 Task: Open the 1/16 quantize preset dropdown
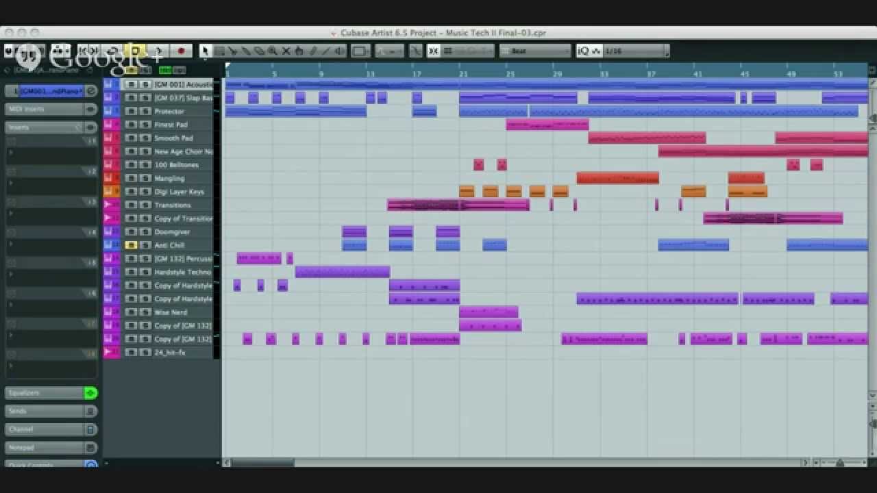click(633, 51)
